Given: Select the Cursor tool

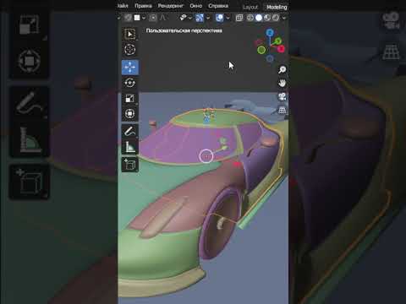Looking at the screenshot, I should tap(130, 50).
